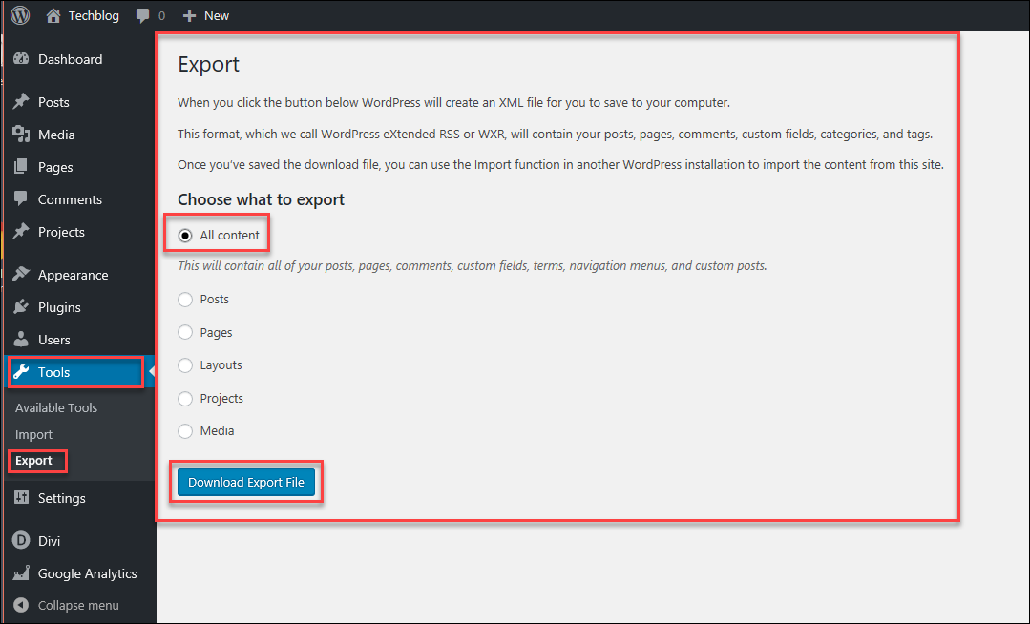
Task: Click the Collapse menu label
Action: point(78,606)
